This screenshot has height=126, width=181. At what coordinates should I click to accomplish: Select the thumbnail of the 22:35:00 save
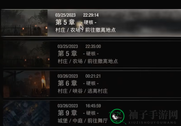click(27, 54)
